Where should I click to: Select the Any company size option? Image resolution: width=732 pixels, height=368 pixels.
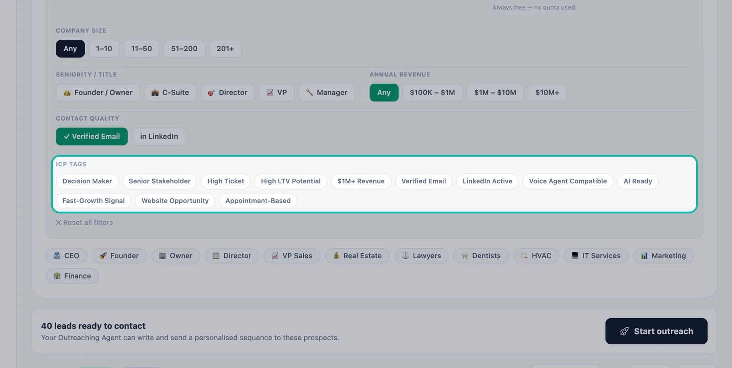pos(70,48)
